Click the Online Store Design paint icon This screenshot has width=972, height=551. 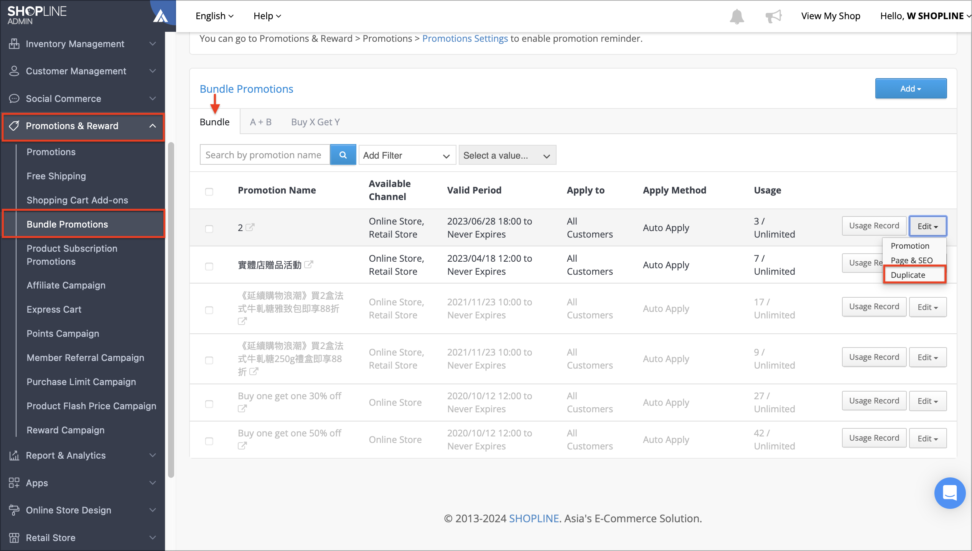(14, 510)
